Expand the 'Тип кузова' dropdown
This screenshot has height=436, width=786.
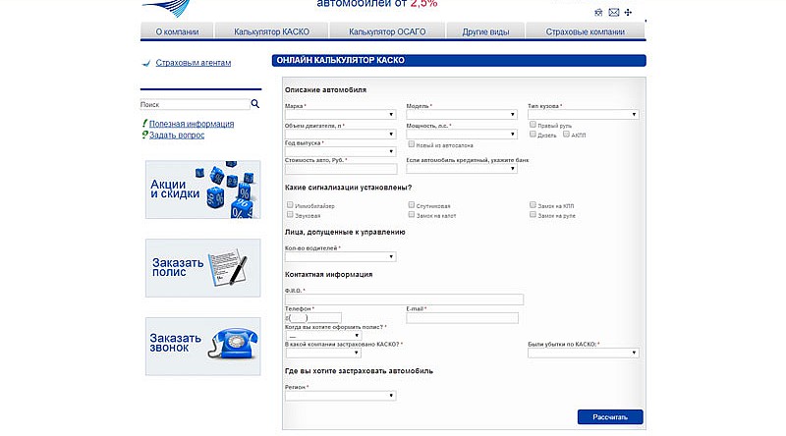pyautogui.click(x=583, y=115)
